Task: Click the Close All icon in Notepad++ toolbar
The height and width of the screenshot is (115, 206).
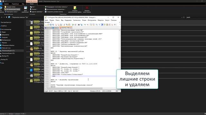Action: [58, 25]
